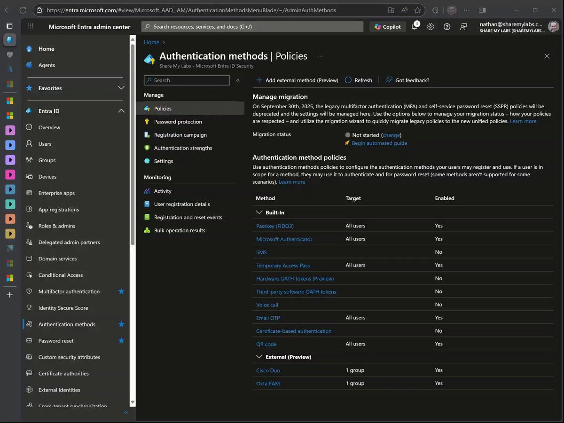Open External Identities in sidebar

[x=59, y=390]
